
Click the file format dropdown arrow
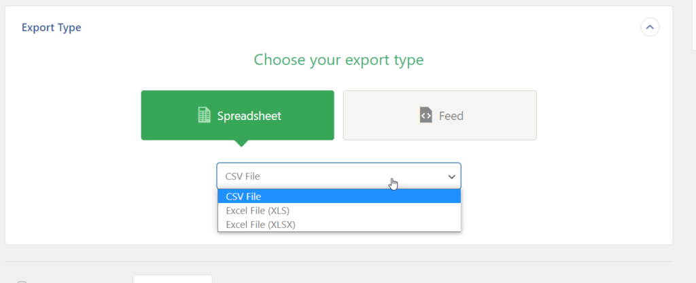click(x=452, y=176)
